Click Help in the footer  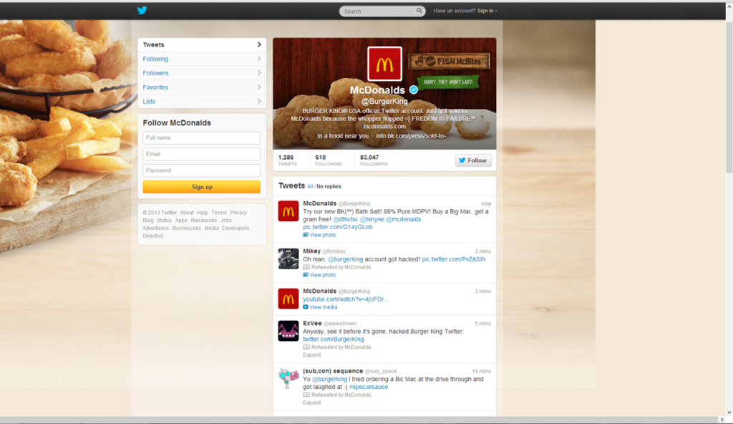[x=203, y=213]
